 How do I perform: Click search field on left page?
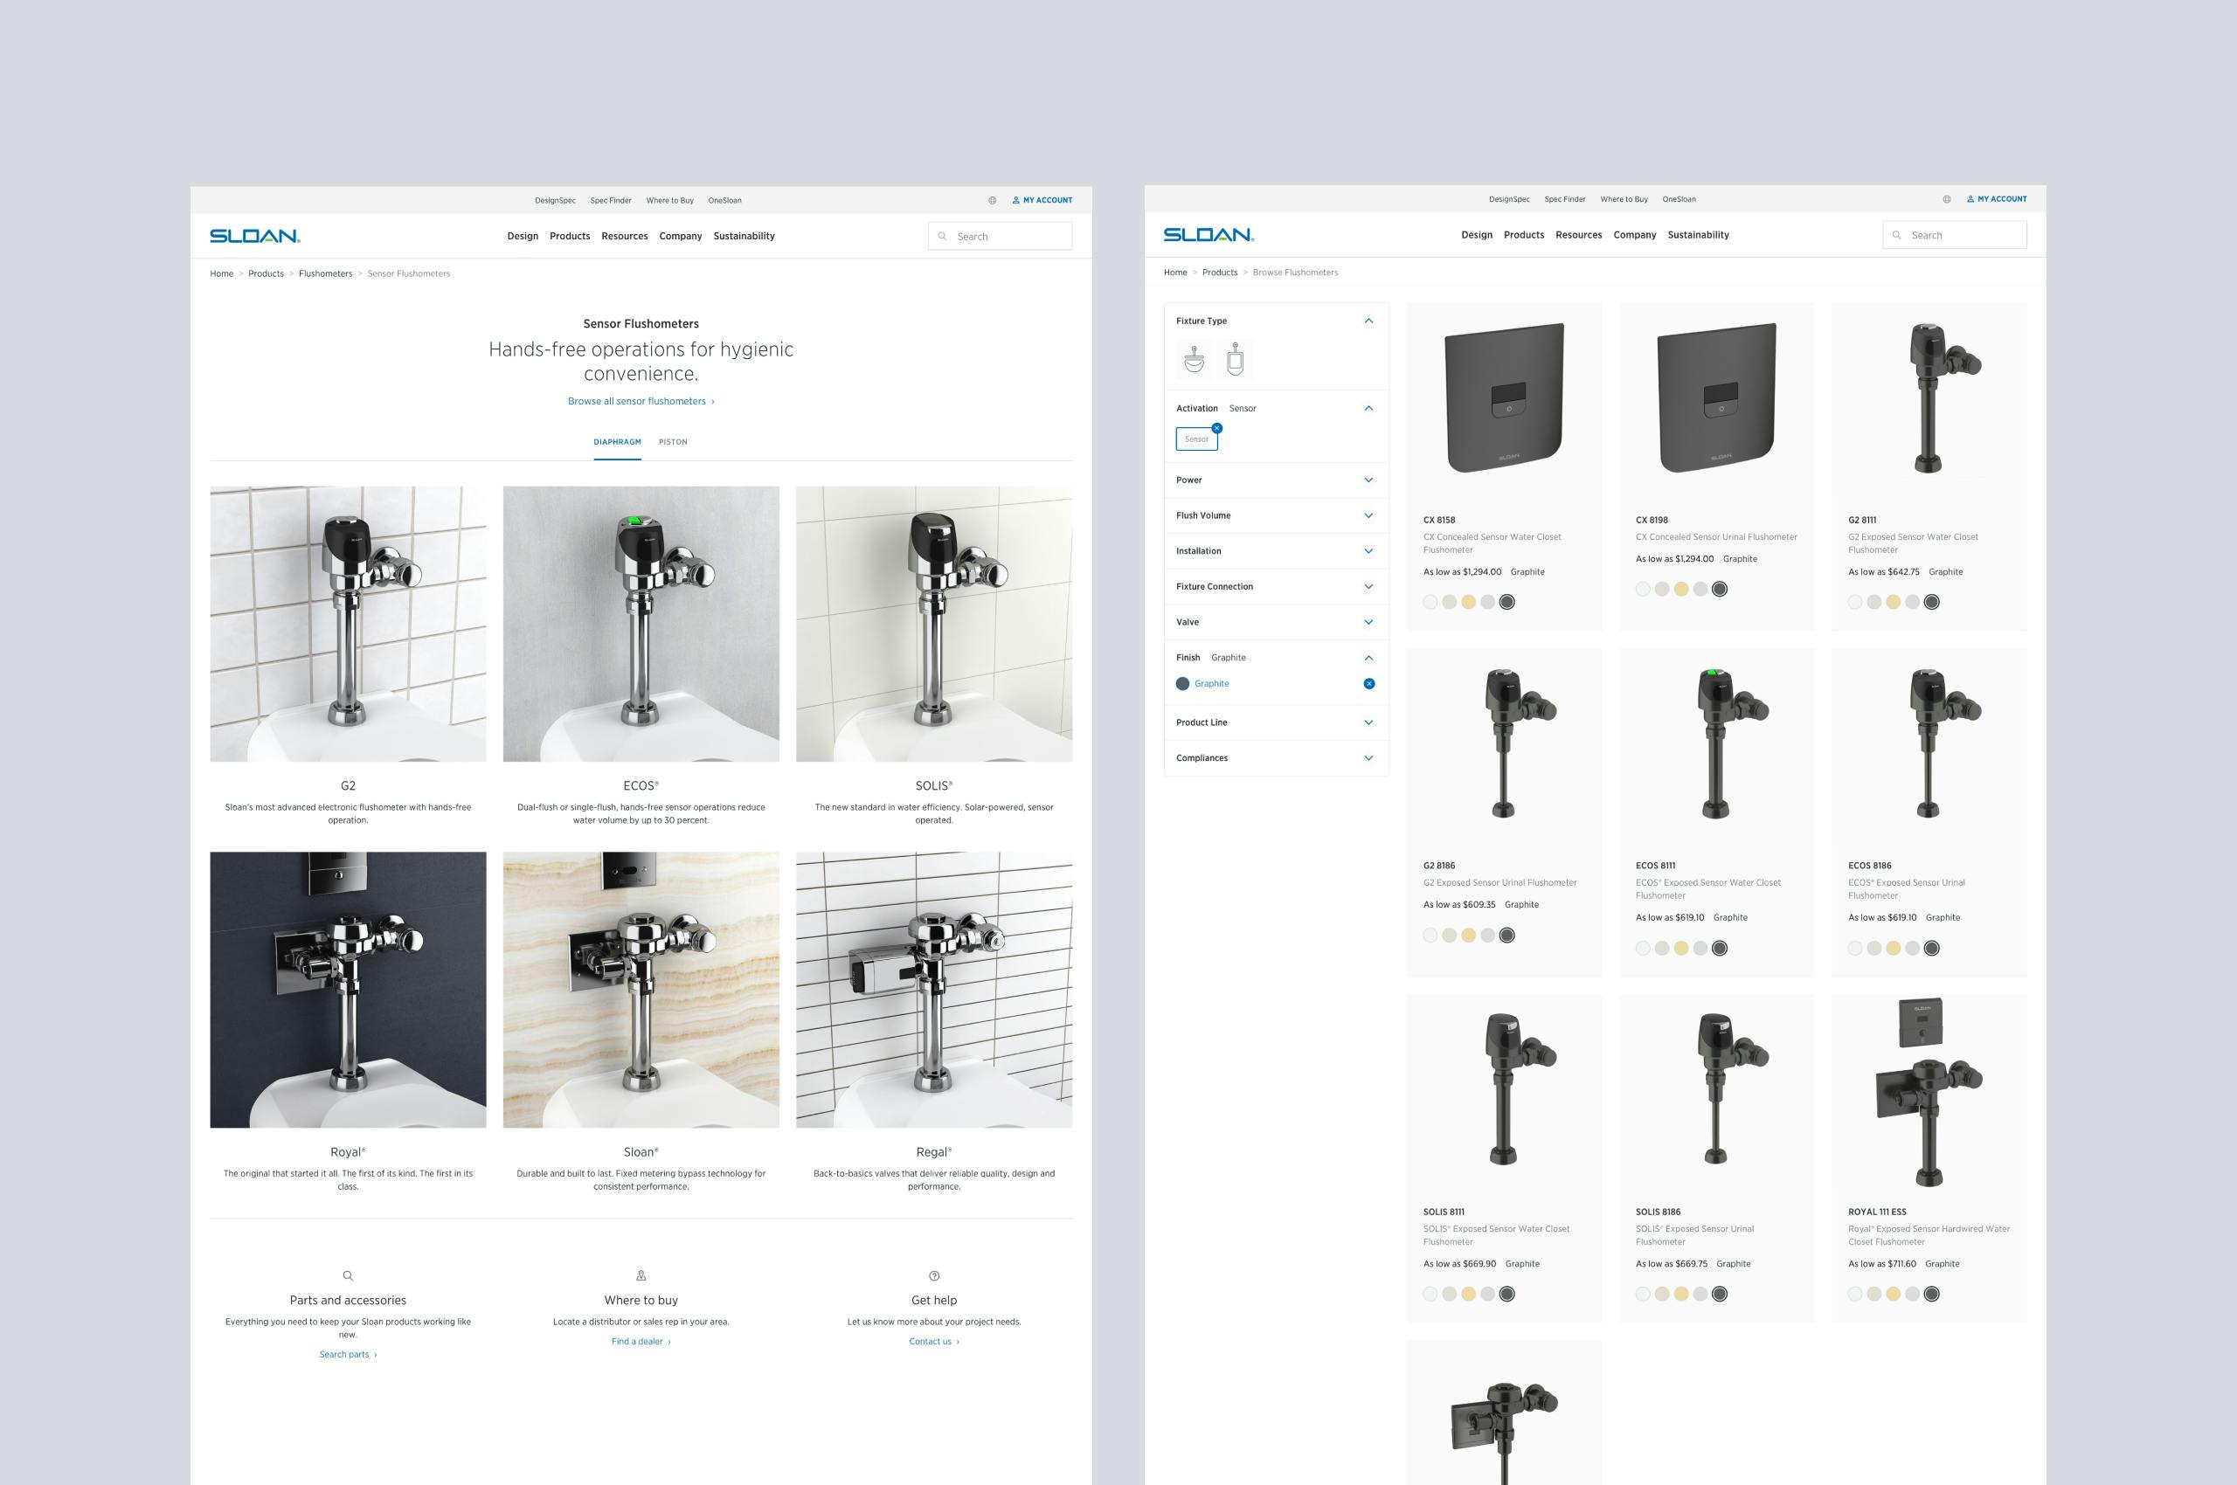pos(1001,237)
